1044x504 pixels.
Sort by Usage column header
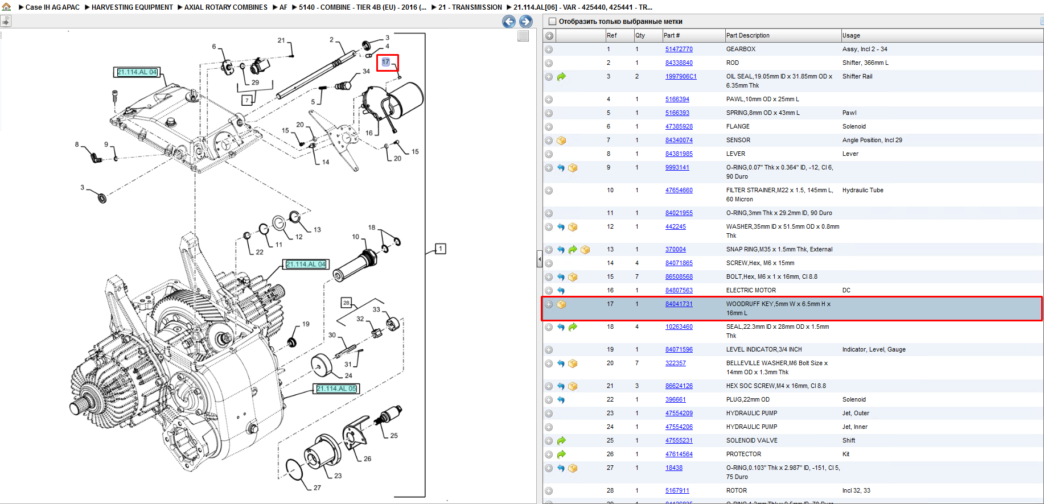(x=942, y=35)
